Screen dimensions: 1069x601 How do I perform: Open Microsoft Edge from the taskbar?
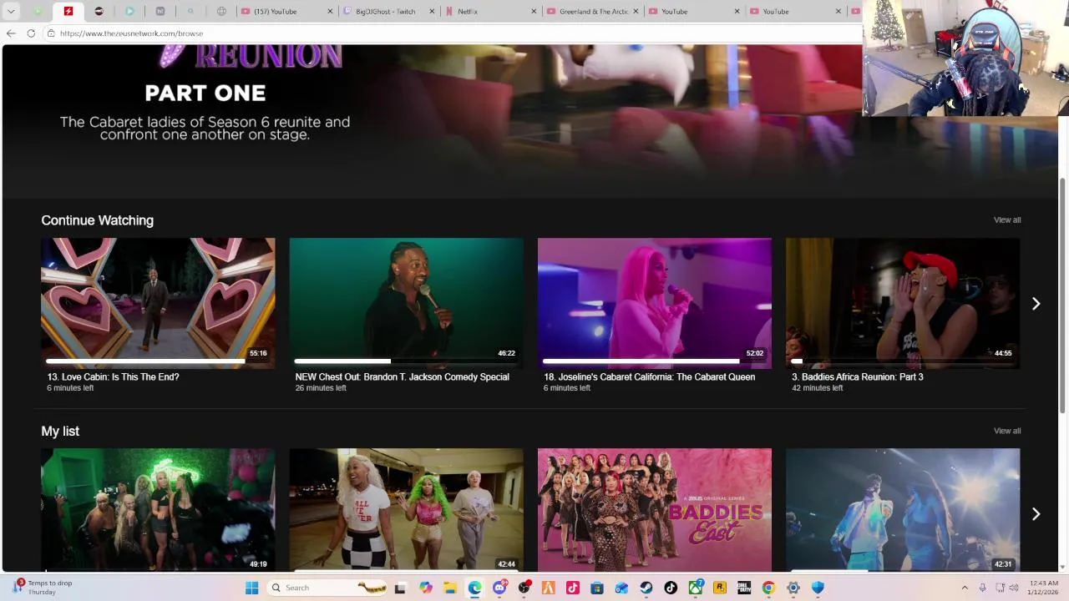coord(474,588)
